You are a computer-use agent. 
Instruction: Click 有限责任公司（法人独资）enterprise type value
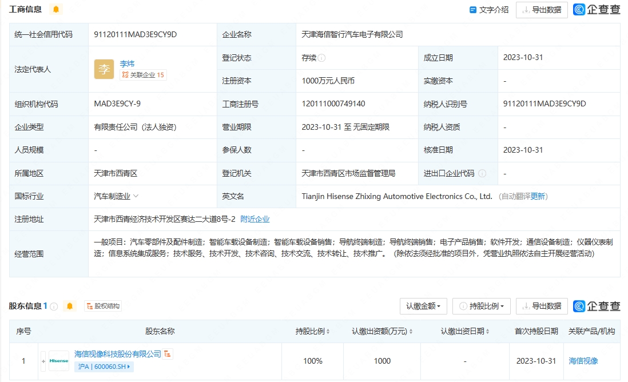[x=135, y=127]
